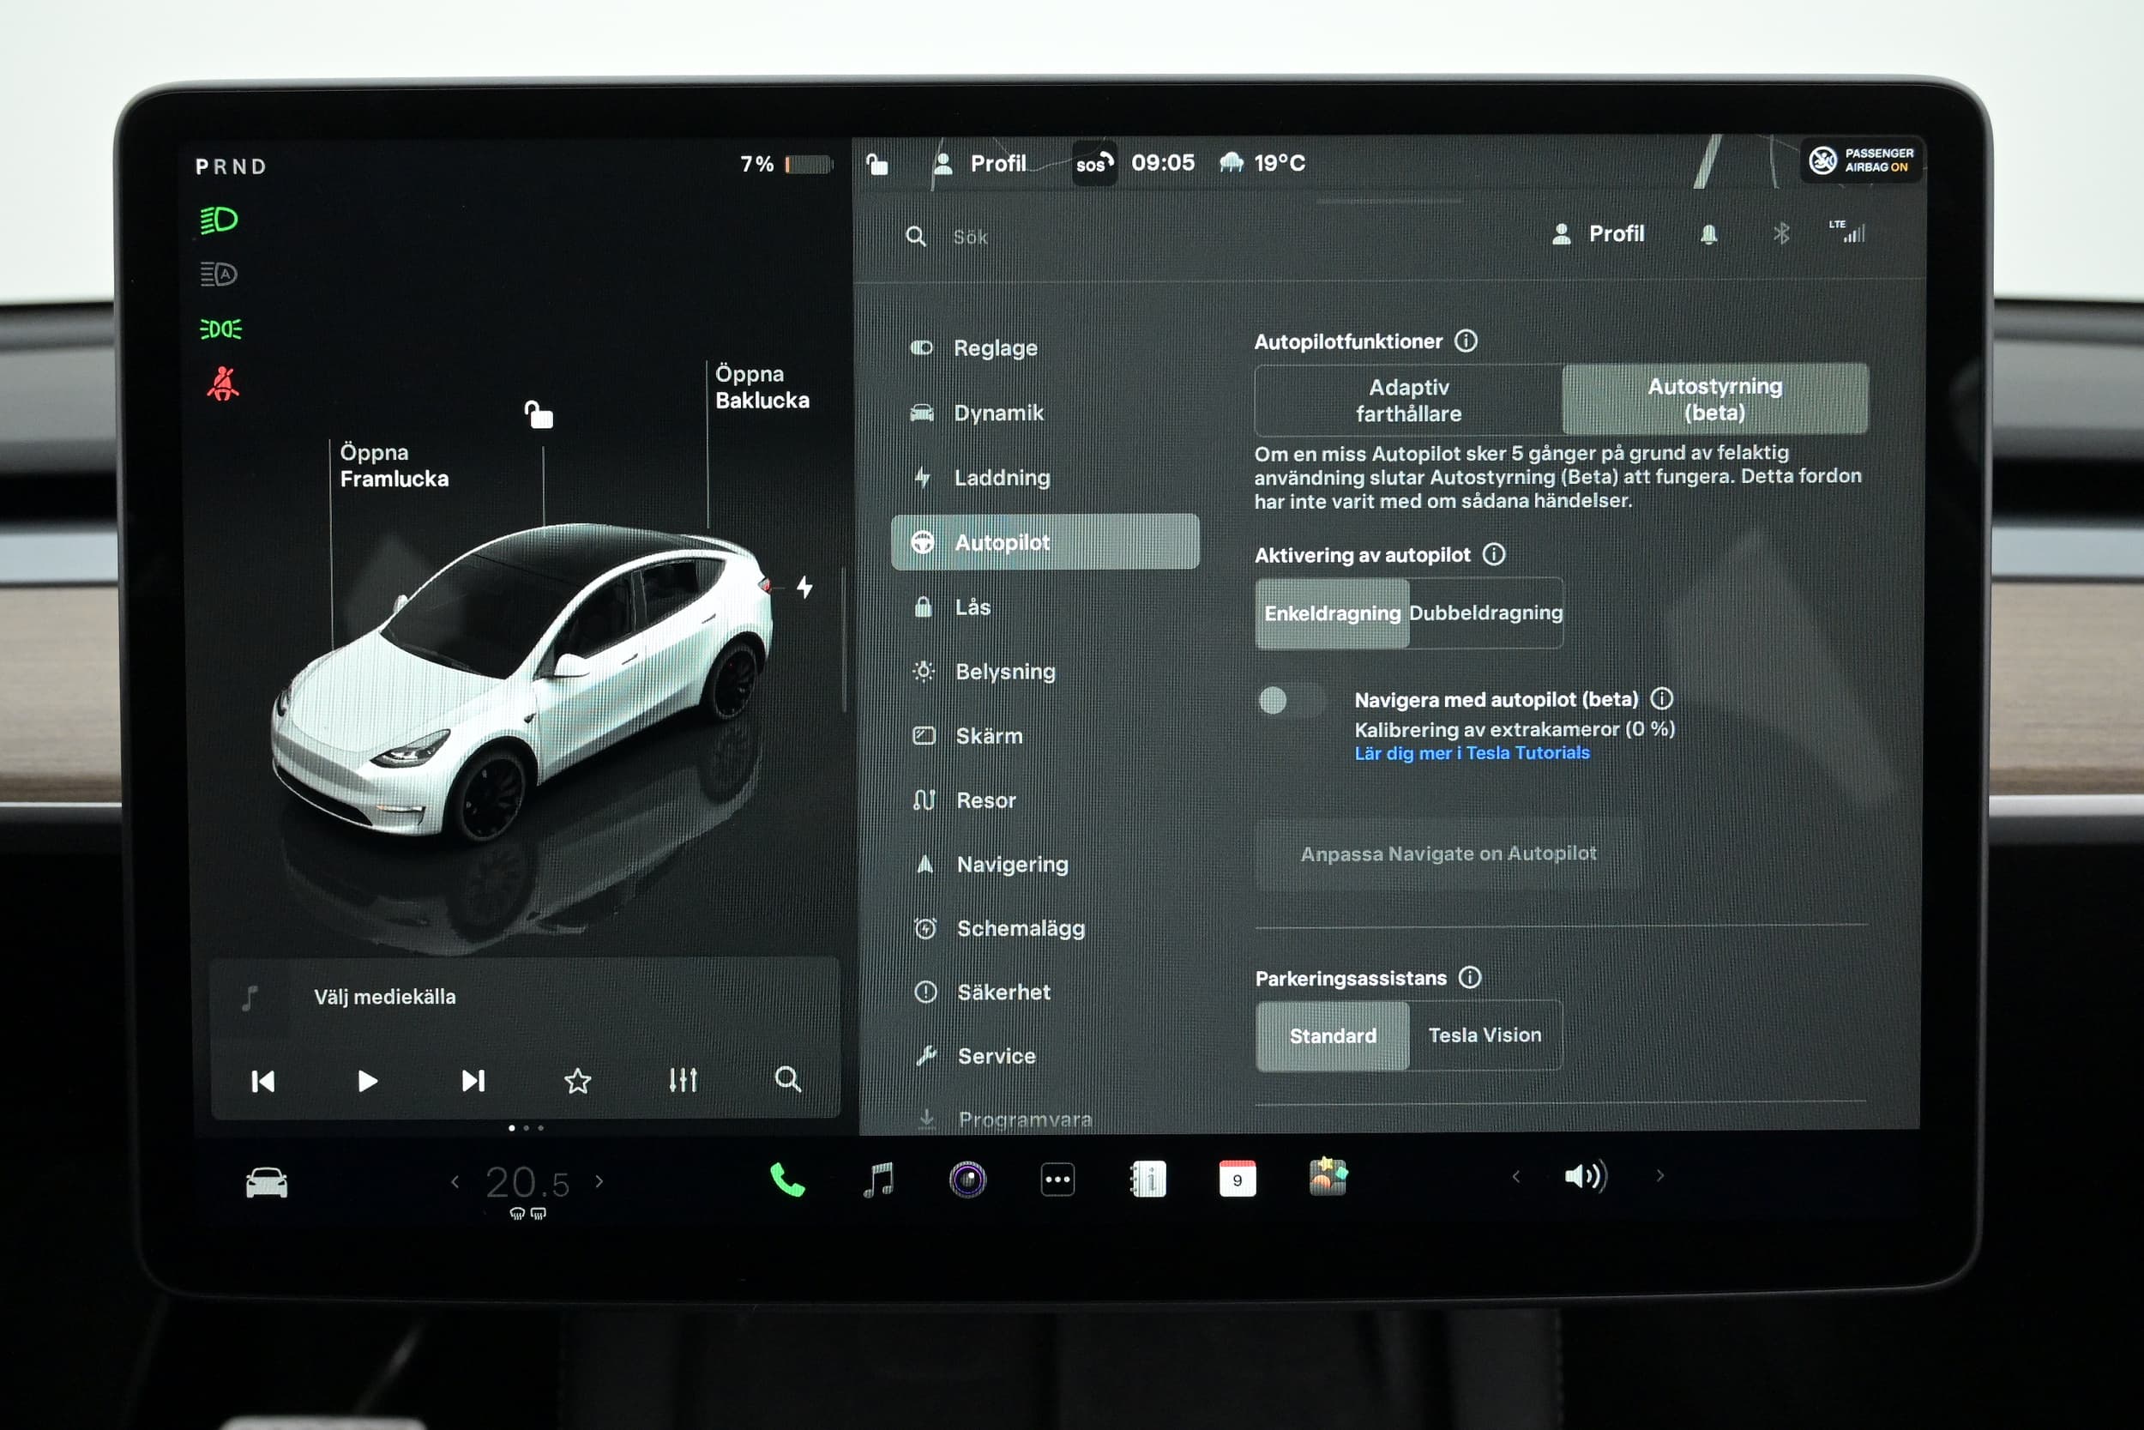
Task: Tap the parking lights indicator icon
Action: pos(220,329)
